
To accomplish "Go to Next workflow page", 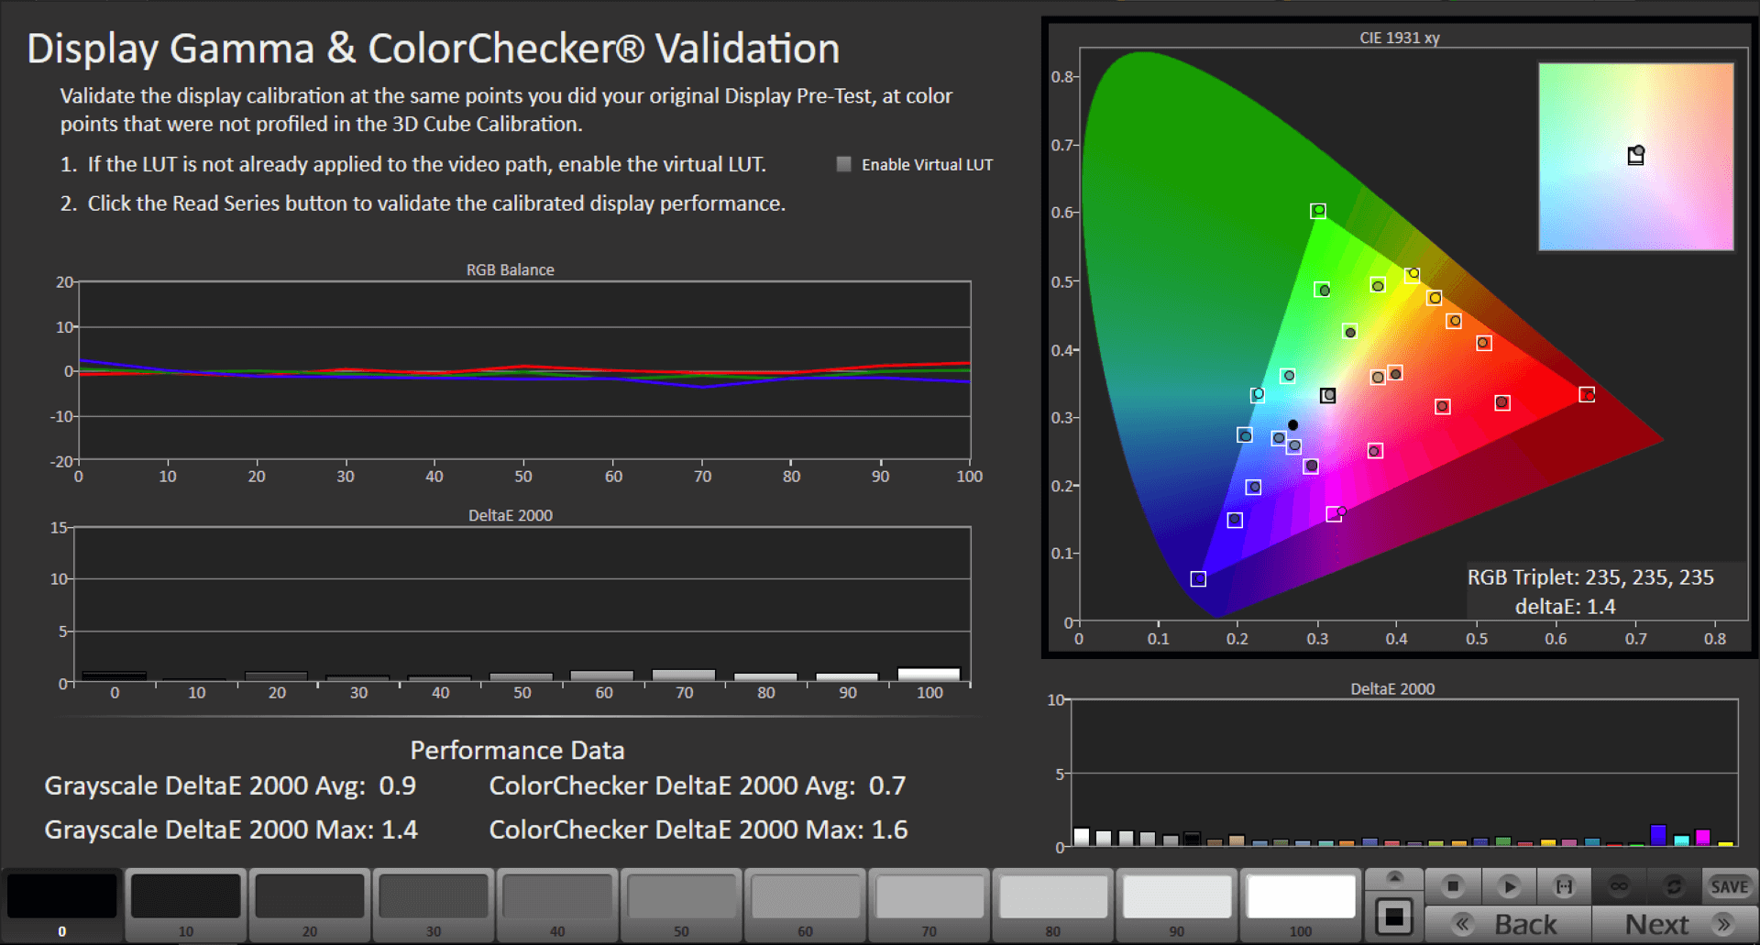I will [x=1674, y=924].
